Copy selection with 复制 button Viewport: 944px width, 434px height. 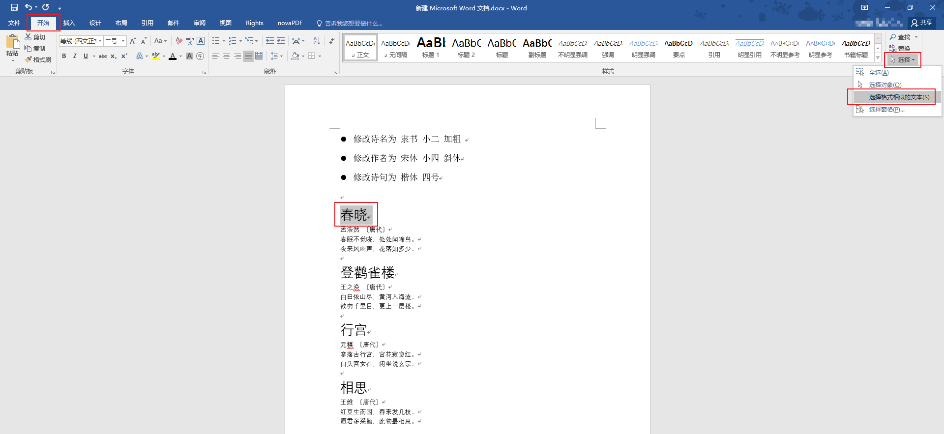click(x=35, y=48)
